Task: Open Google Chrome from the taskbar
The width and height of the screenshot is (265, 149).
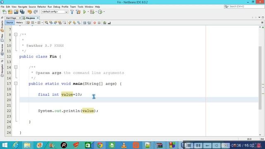Action: pyautogui.click(x=100, y=145)
